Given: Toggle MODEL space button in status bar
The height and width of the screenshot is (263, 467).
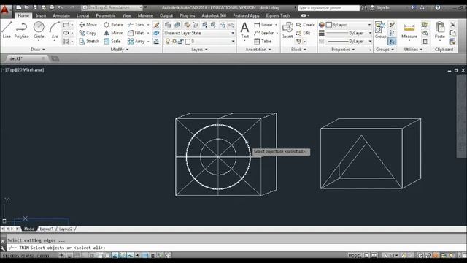Looking at the screenshot, I should tap(355, 255).
